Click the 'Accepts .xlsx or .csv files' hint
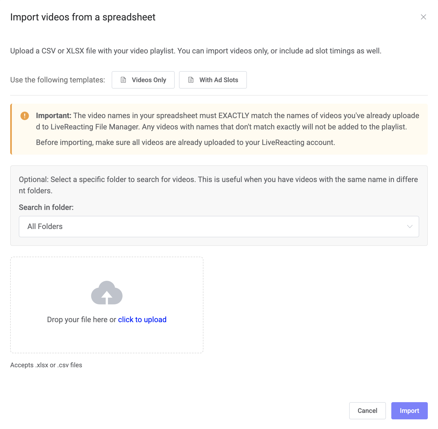Screen dimensions: 438x429 click(x=46, y=365)
